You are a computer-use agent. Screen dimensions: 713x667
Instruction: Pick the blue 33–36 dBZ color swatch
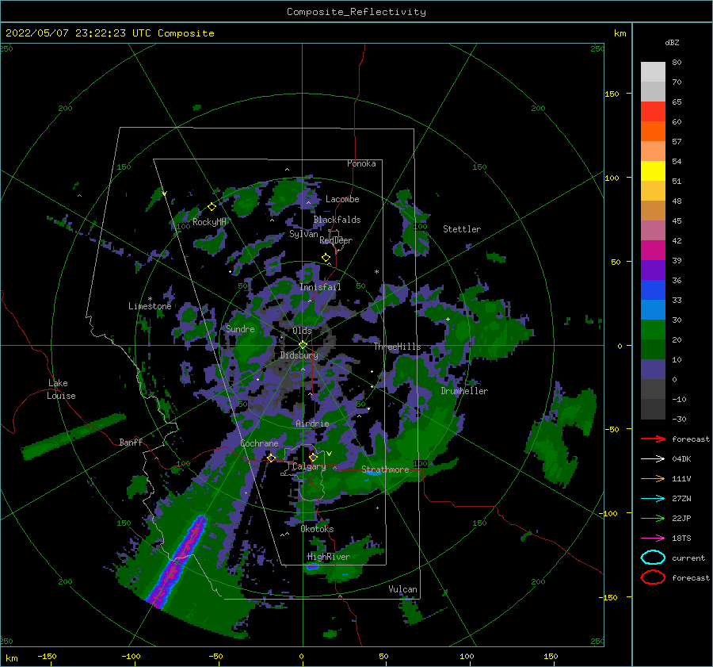point(653,290)
